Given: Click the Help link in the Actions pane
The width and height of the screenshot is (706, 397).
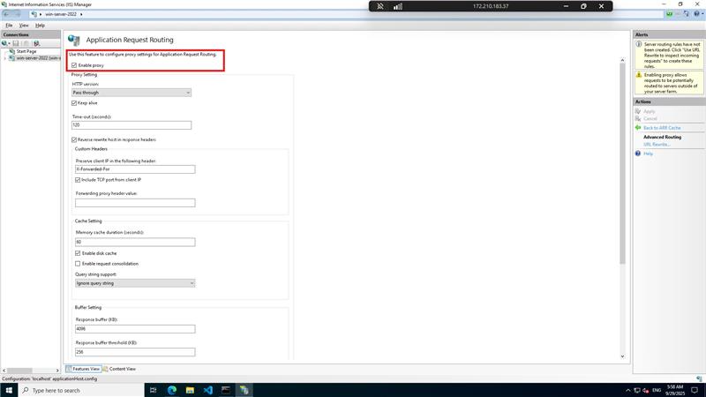Looking at the screenshot, I should 648,154.
